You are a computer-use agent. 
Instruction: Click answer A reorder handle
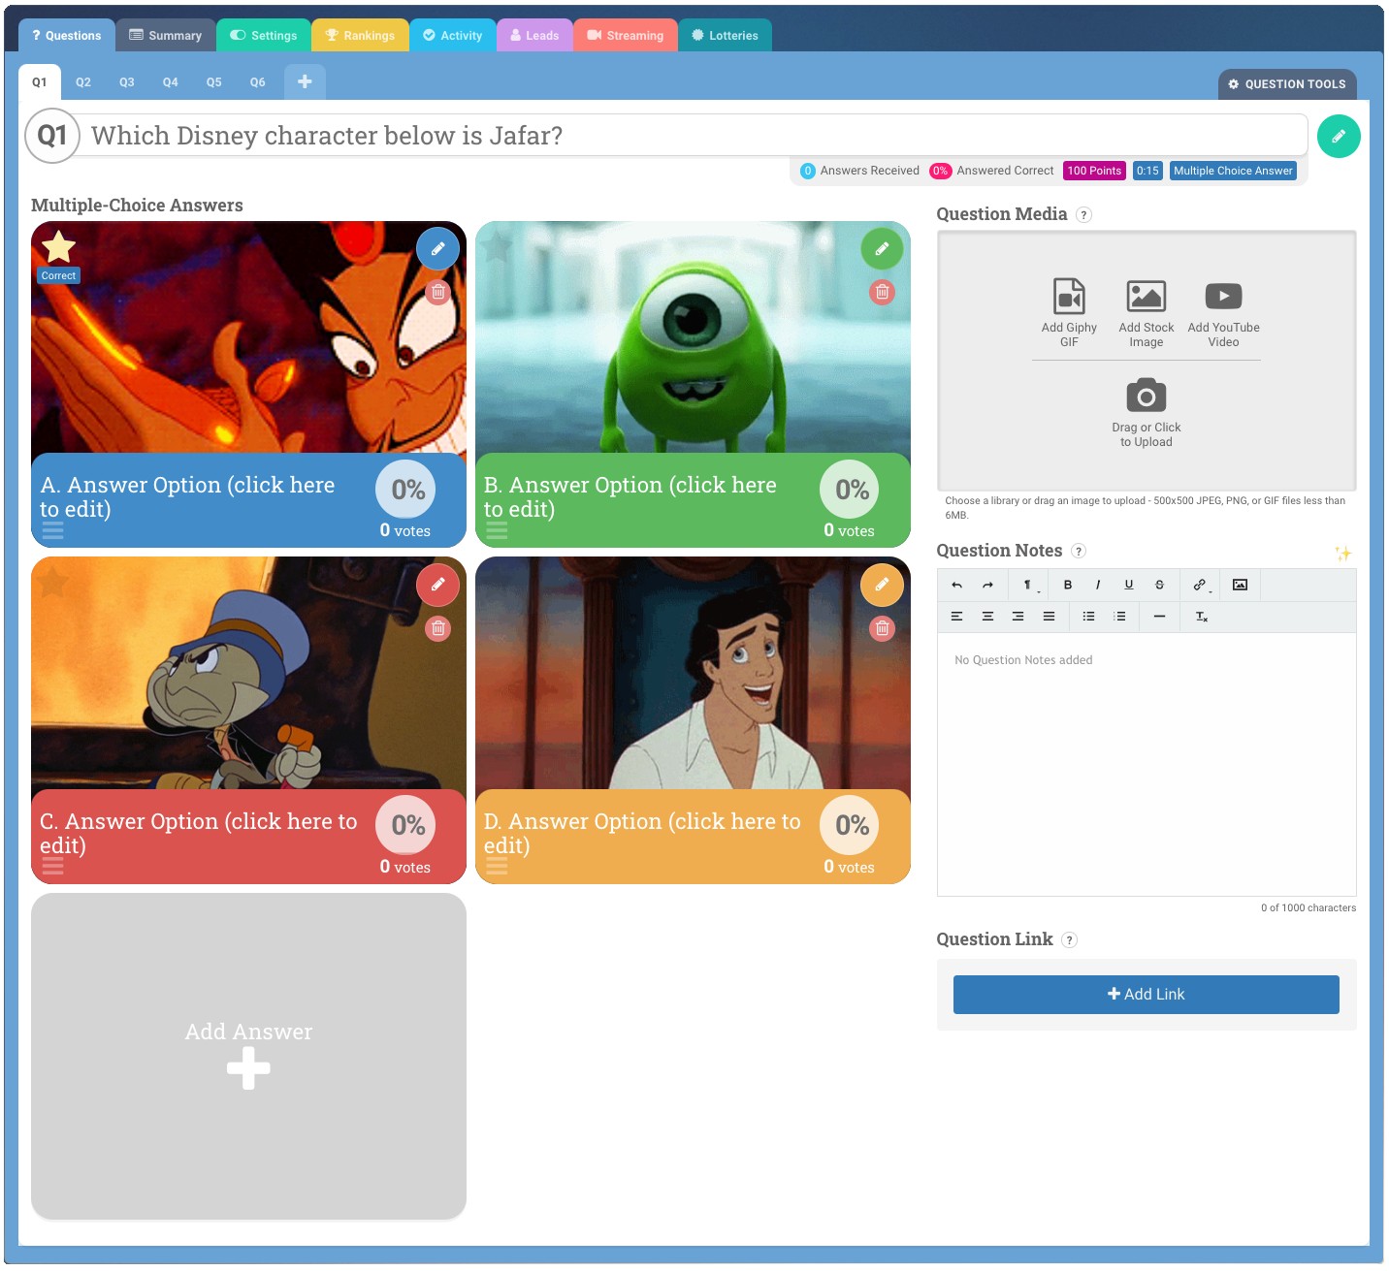52,530
